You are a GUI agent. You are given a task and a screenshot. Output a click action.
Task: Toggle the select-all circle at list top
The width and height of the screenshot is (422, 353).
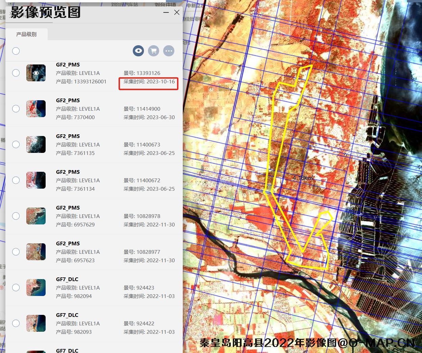click(x=16, y=51)
